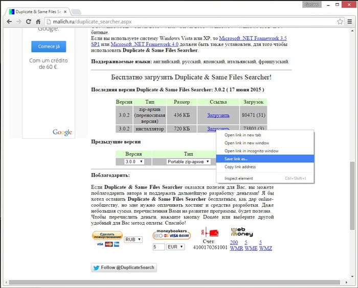Click the Поблагодарить: heading
This screenshot has width=358, height=288.
110,175
